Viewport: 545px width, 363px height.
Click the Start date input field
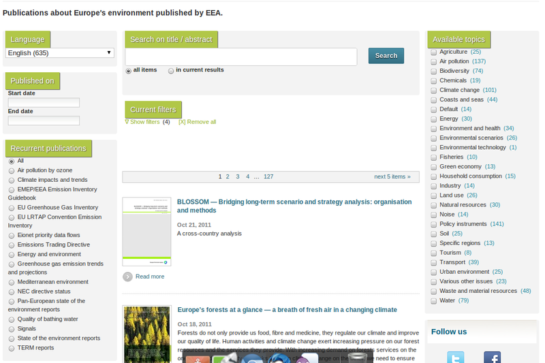coord(44,103)
